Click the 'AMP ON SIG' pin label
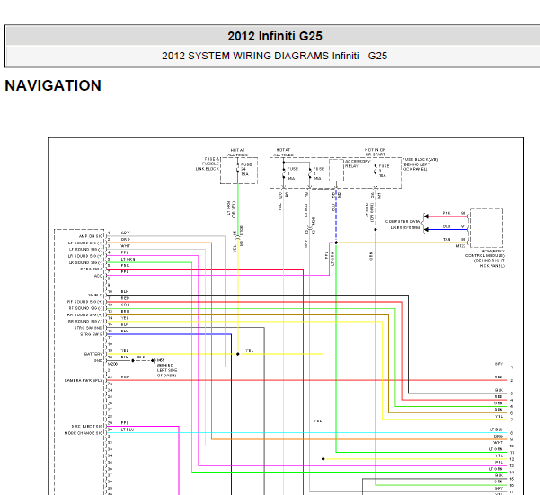Image resolution: width=540 pixels, height=495 pixels. 91,236
